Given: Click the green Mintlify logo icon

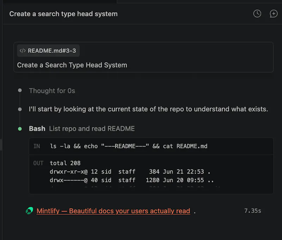Looking at the screenshot, I should [30, 211].
